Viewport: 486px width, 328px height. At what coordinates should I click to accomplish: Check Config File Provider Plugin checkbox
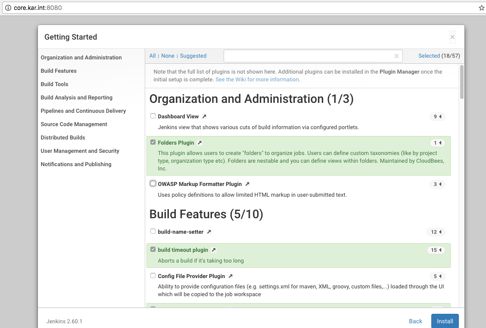(x=153, y=275)
